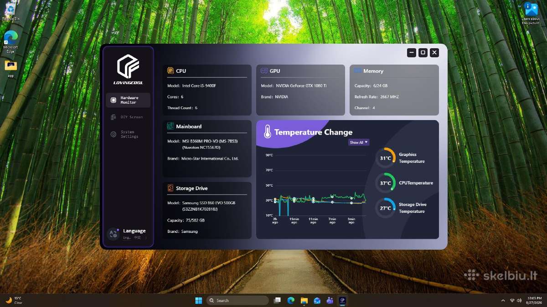Screen dimensions: 547x307
Task: Select the Eng language option
Action: click(127, 237)
